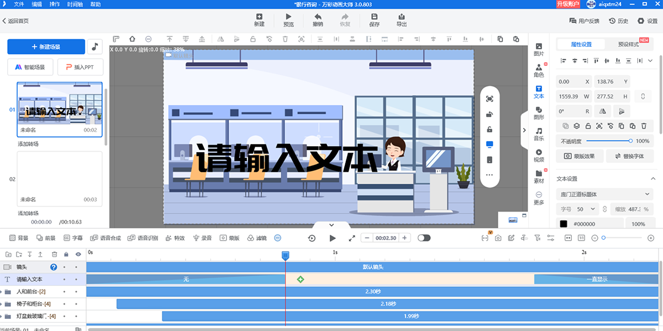The image size is (663, 331).
Task: Toggle the switch next to the timecode
Action: coord(424,238)
